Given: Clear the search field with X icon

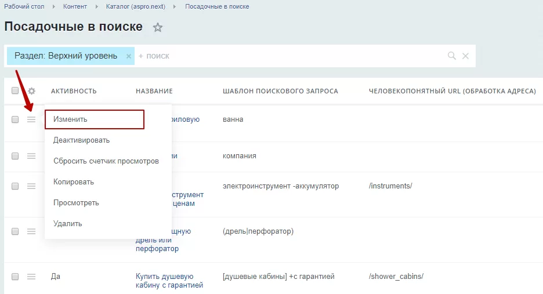Looking at the screenshot, I should [x=465, y=56].
